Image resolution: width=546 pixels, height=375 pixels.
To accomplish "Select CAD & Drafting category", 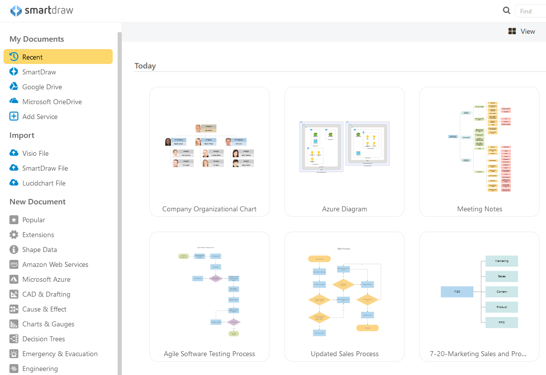I will click(x=46, y=294).
